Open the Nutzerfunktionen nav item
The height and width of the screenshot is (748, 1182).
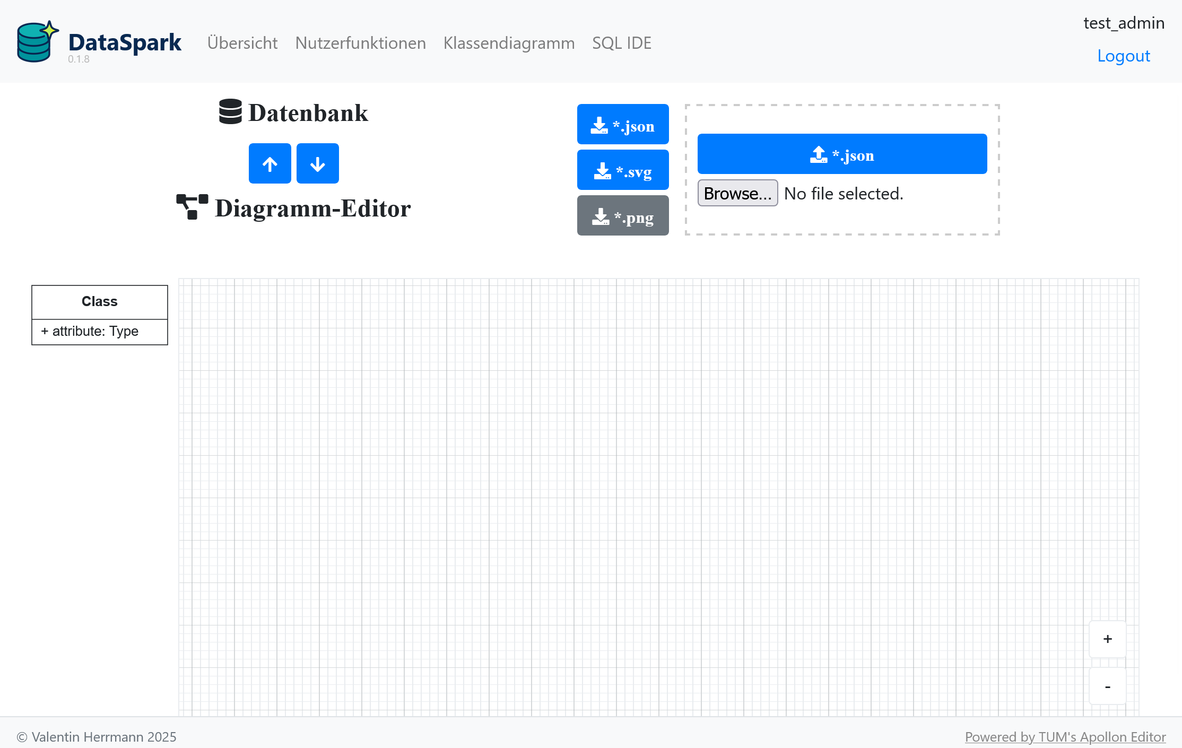(x=361, y=43)
